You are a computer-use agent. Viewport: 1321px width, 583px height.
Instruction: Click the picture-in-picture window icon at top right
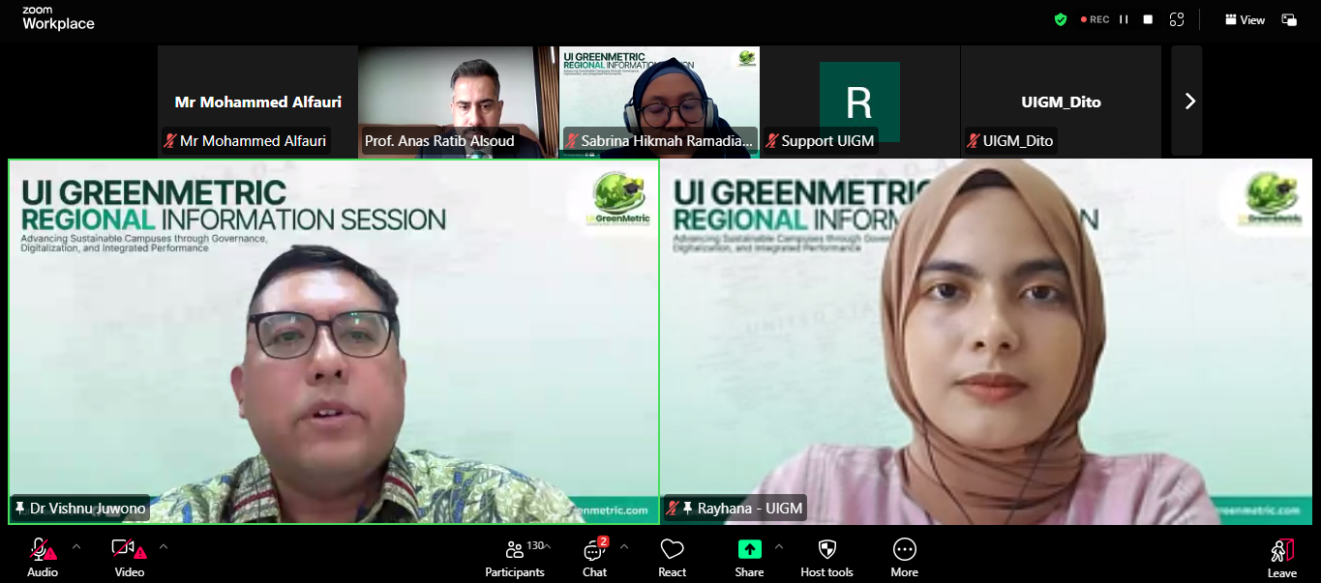[x=1289, y=19]
